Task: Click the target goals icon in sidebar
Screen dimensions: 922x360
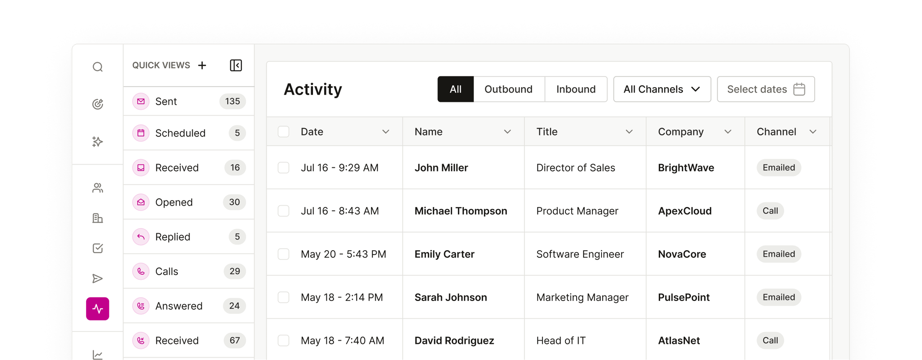Action: (x=97, y=104)
